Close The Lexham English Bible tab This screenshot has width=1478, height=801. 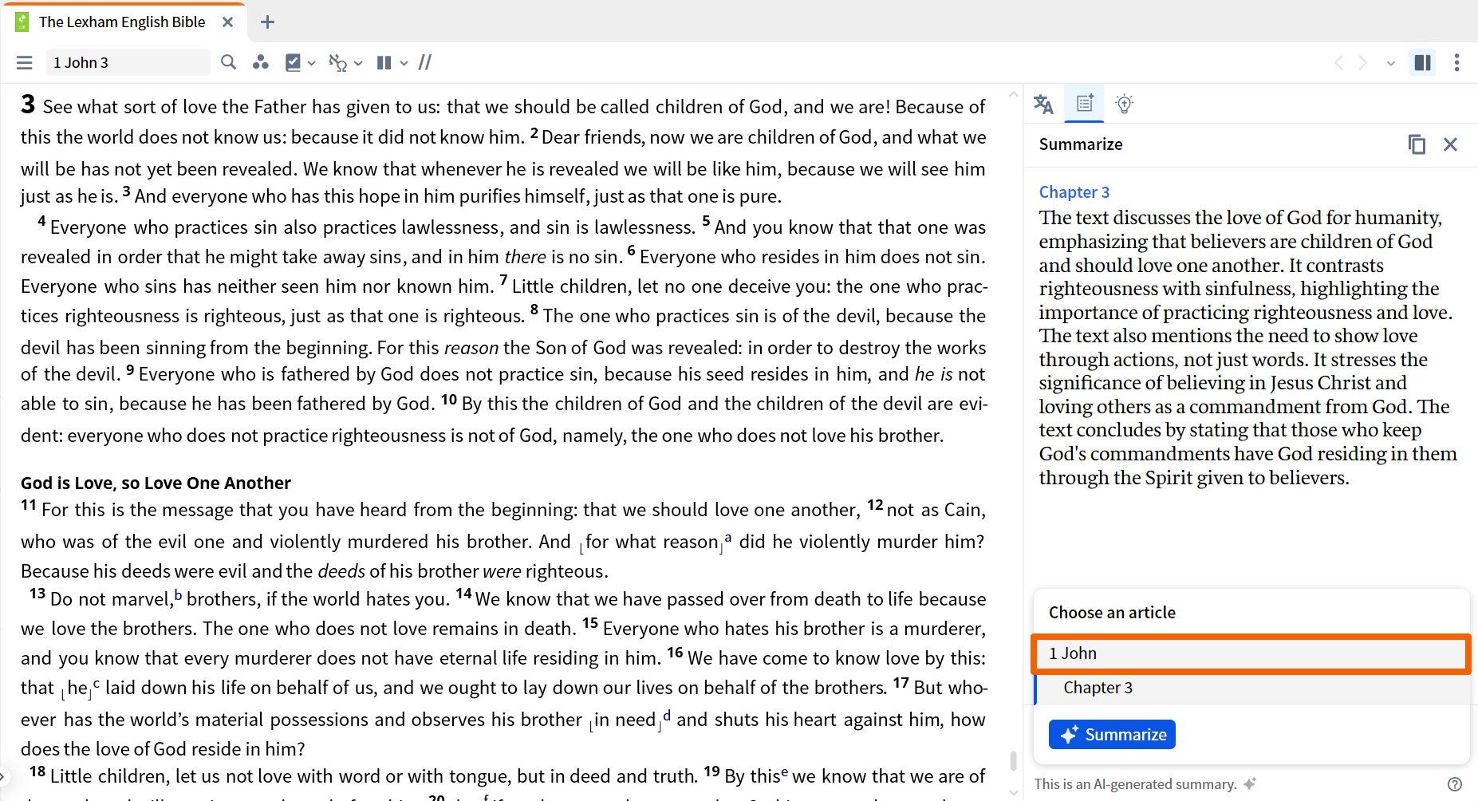pyautogui.click(x=228, y=22)
